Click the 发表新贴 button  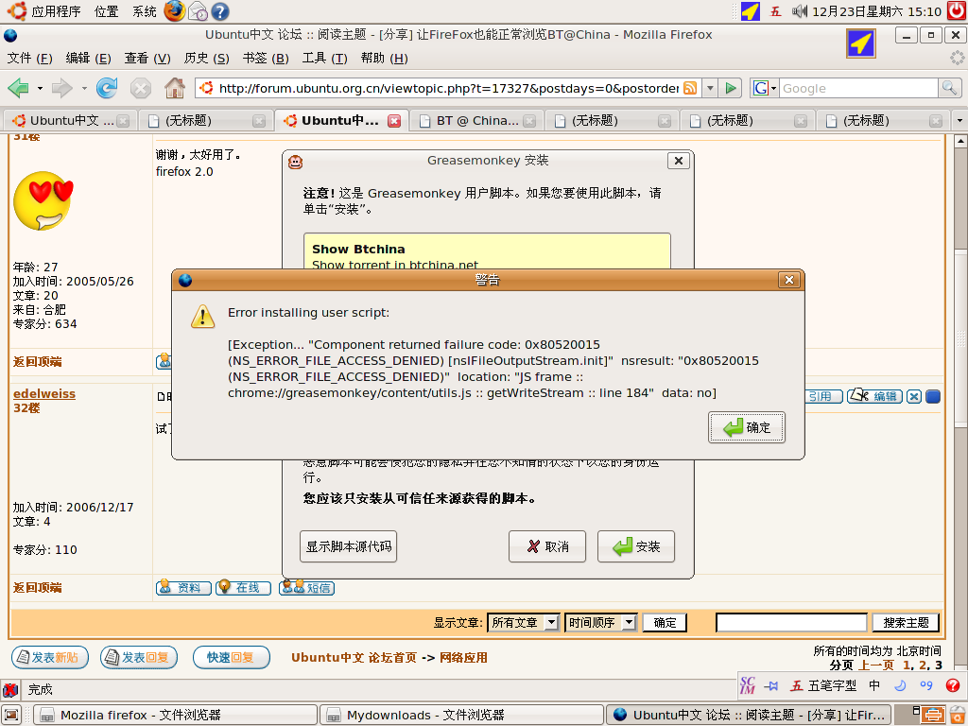coord(50,658)
